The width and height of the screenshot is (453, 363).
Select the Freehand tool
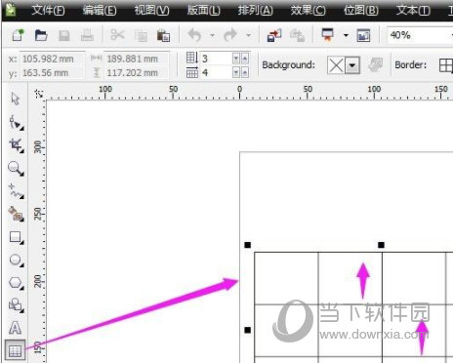click(16, 191)
